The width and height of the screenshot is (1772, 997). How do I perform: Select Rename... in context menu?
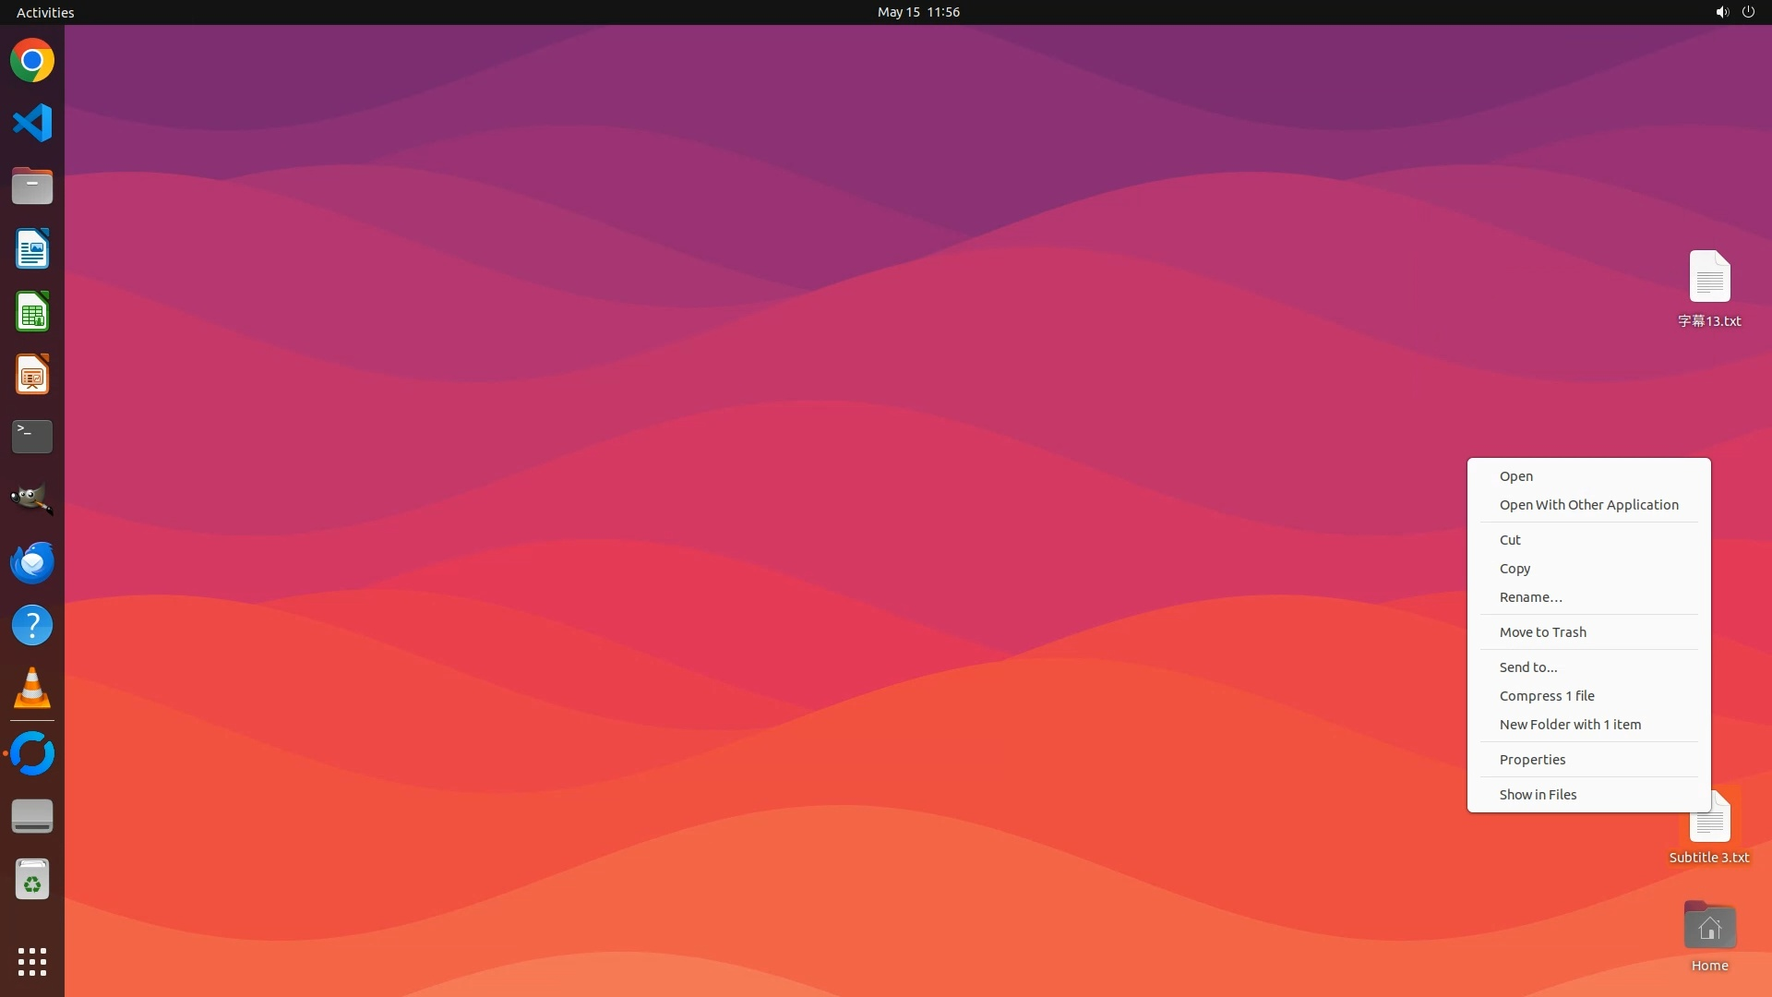point(1530,597)
